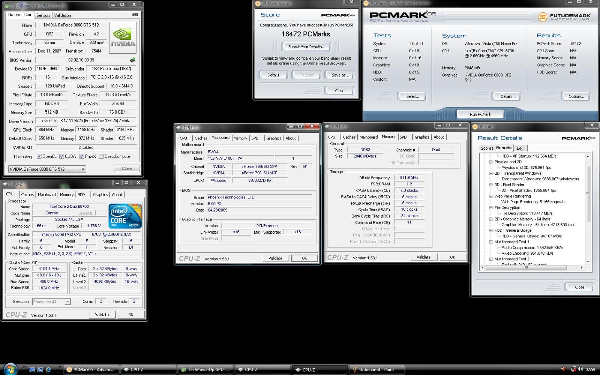The image size is (600, 375).
Task: Click Details... in PCMark Score window
Action: click(x=274, y=75)
